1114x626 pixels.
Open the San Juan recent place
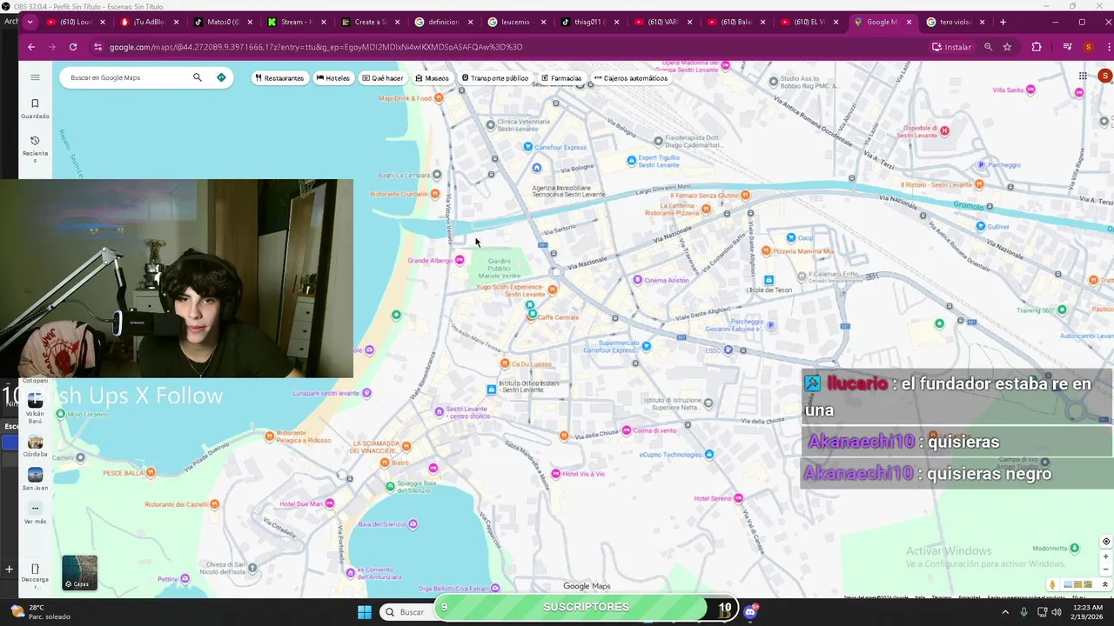[x=35, y=479]
